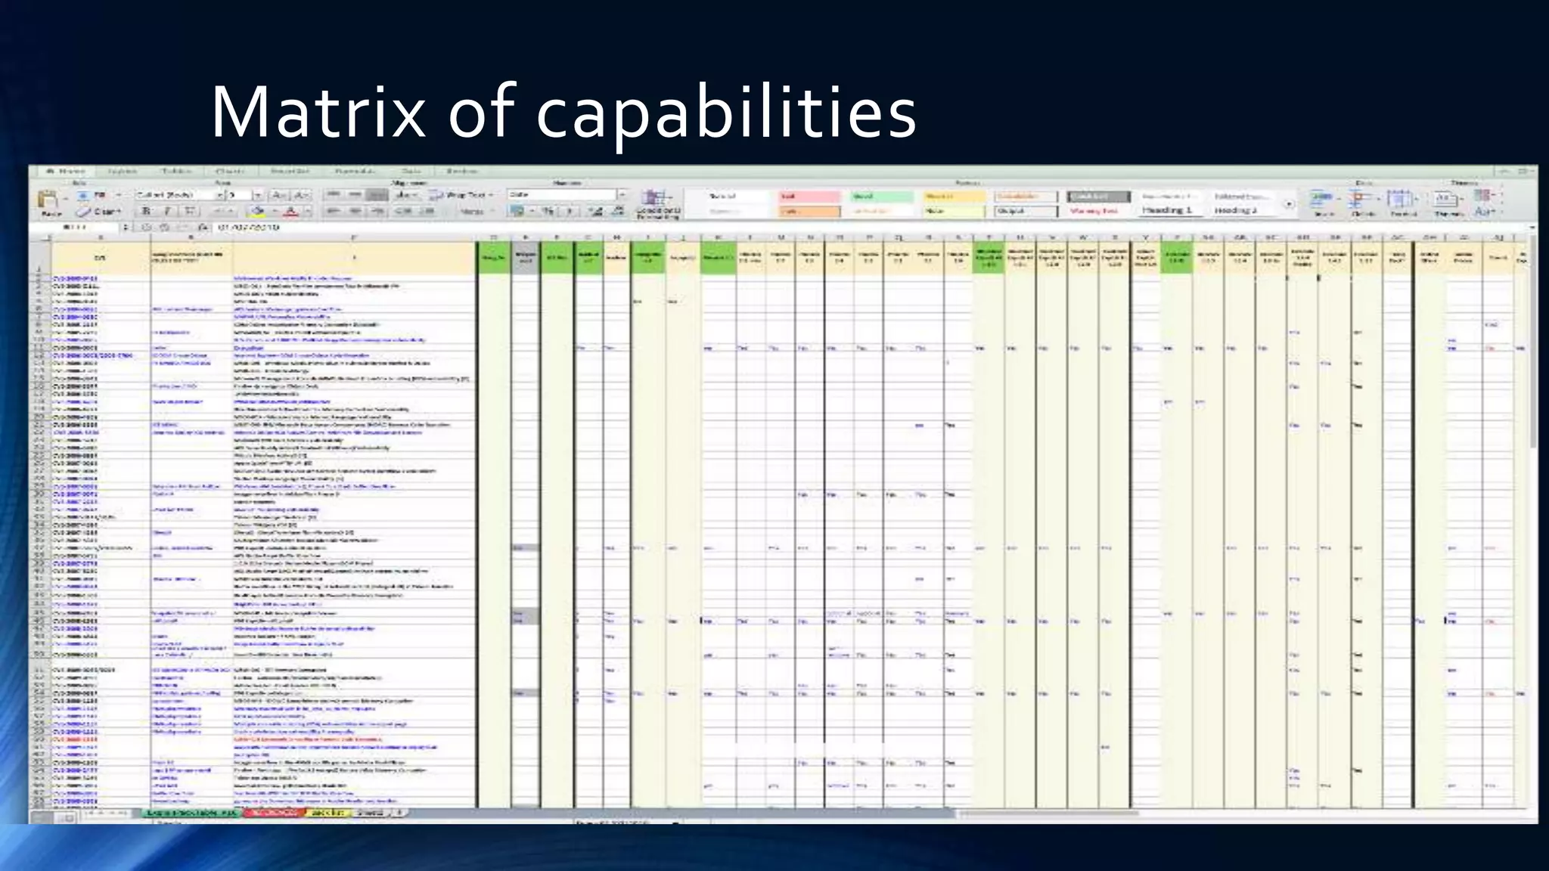Apply the Warning Text cell style
Screen dimensions: 1549x871
click(x=1097, y=211)
